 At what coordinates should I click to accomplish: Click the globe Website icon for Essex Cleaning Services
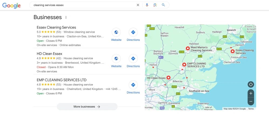(116, 32)
